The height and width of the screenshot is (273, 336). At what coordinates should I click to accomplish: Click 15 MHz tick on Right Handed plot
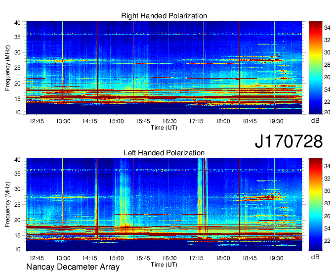tap(18, 99)
